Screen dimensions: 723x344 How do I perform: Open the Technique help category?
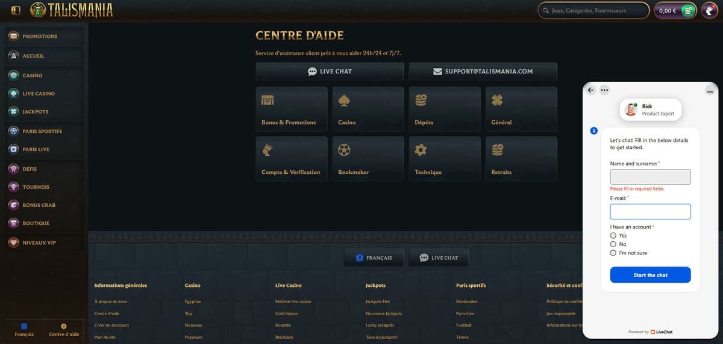point(445,159)
